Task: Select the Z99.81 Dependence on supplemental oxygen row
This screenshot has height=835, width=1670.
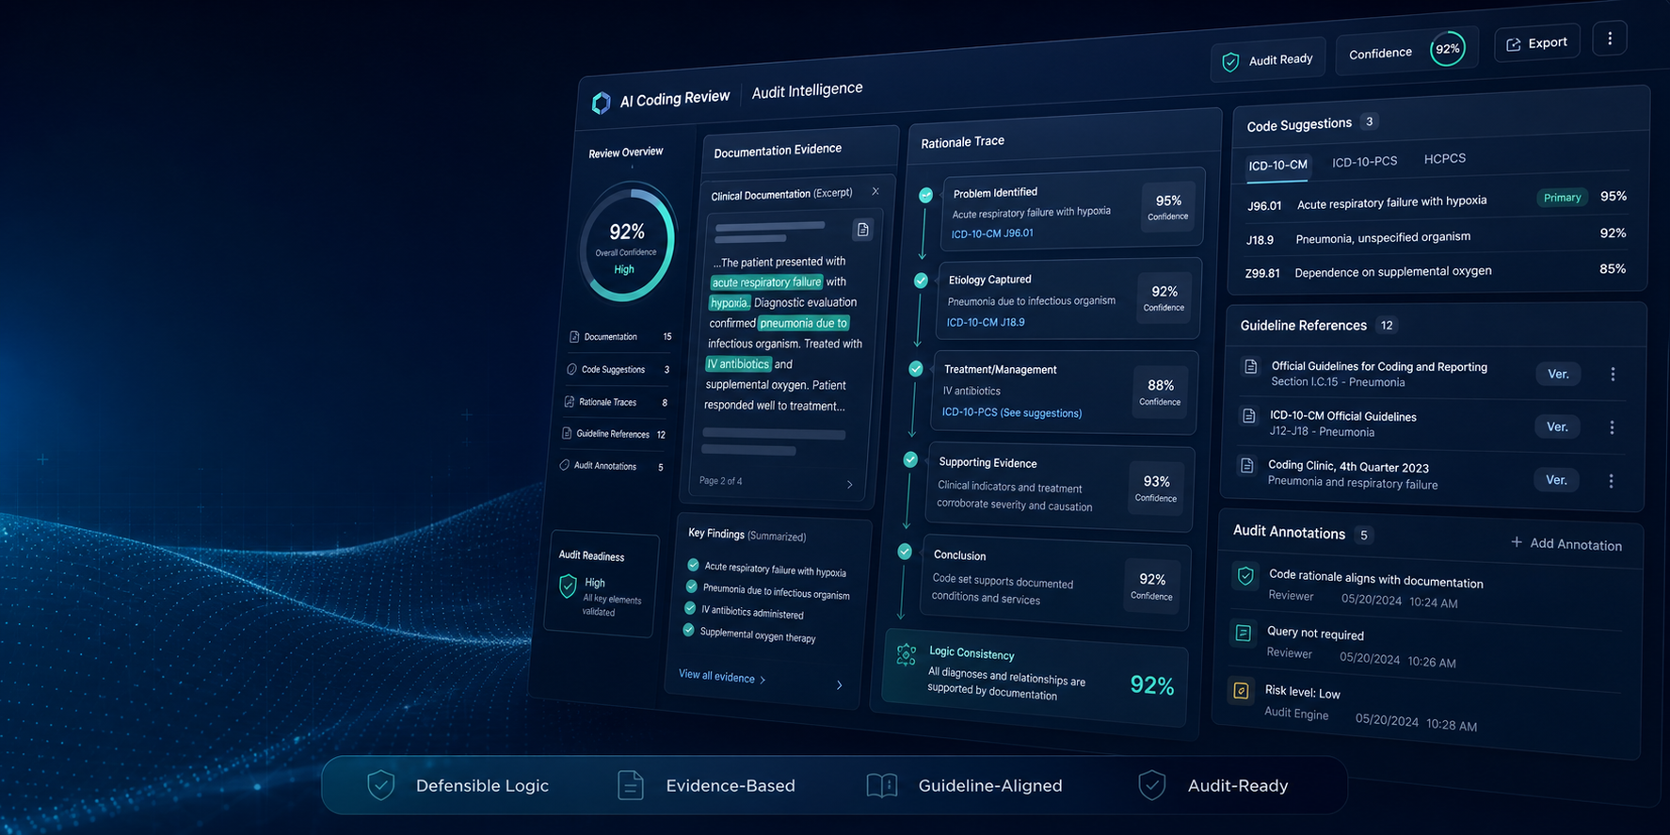Action: [x=1435, y=271]
